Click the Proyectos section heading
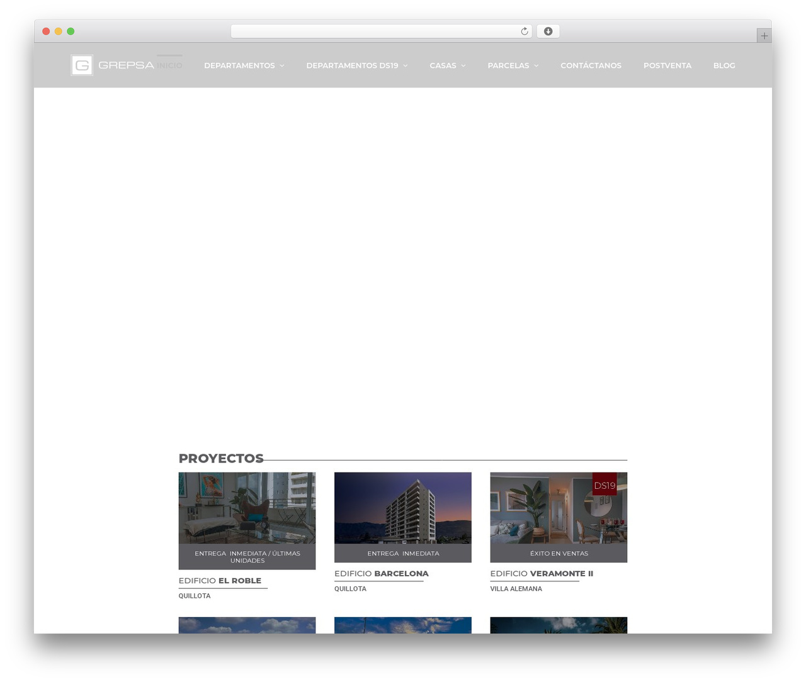 (221, 459)
